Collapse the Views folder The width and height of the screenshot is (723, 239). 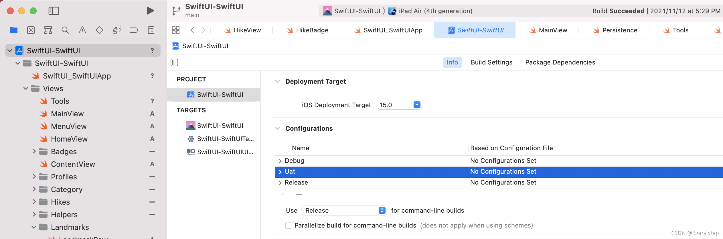coord(26,89)
